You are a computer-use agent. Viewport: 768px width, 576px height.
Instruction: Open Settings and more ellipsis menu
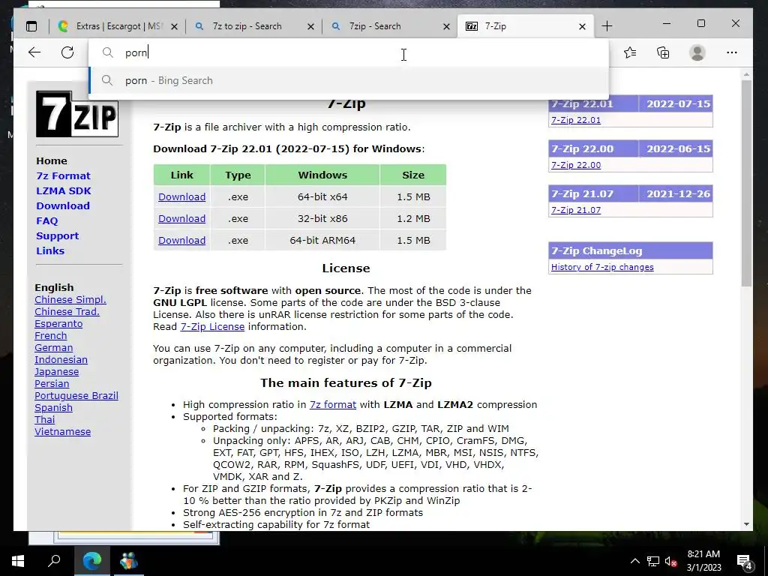732,52
